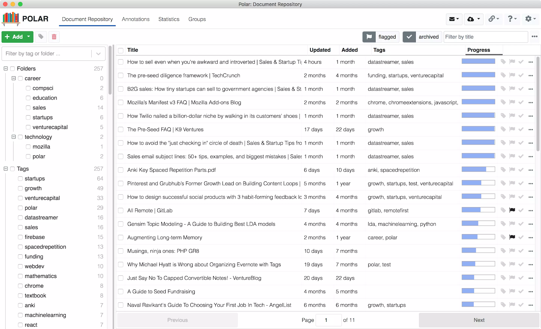Tag the 'Anki Key Spaced Repetition Parts.pdf' row
This screenshot has width=541, height=329.
(503, 170)
